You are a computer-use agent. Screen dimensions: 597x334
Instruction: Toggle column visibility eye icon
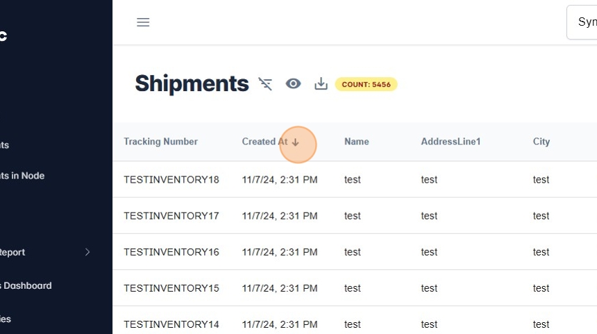click(294, 84)
